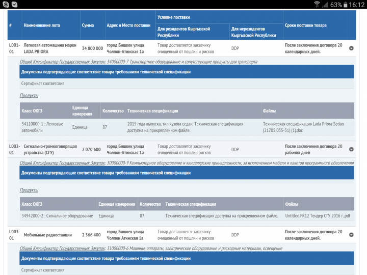Click the Наименование лота column header

coord(42,25)
